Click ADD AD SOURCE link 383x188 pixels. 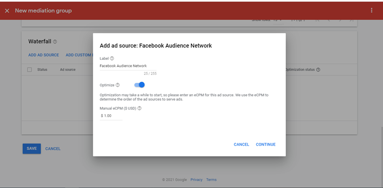(x=43, y=55)
